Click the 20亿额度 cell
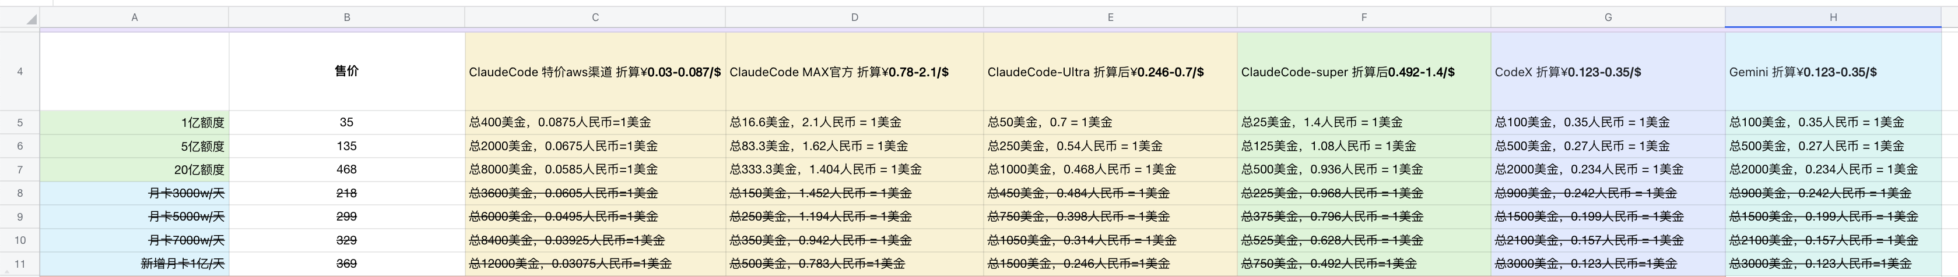The image size is (1958, 277). pos(135,170)
